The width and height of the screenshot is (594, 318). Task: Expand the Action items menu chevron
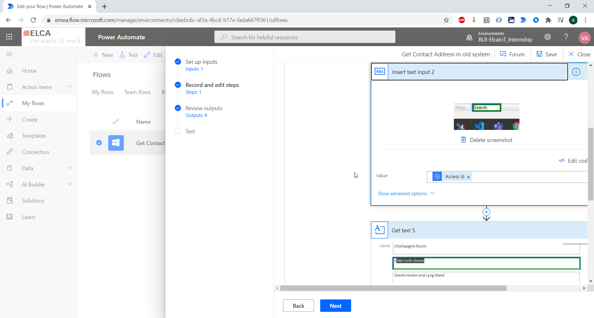pos(70,87)
